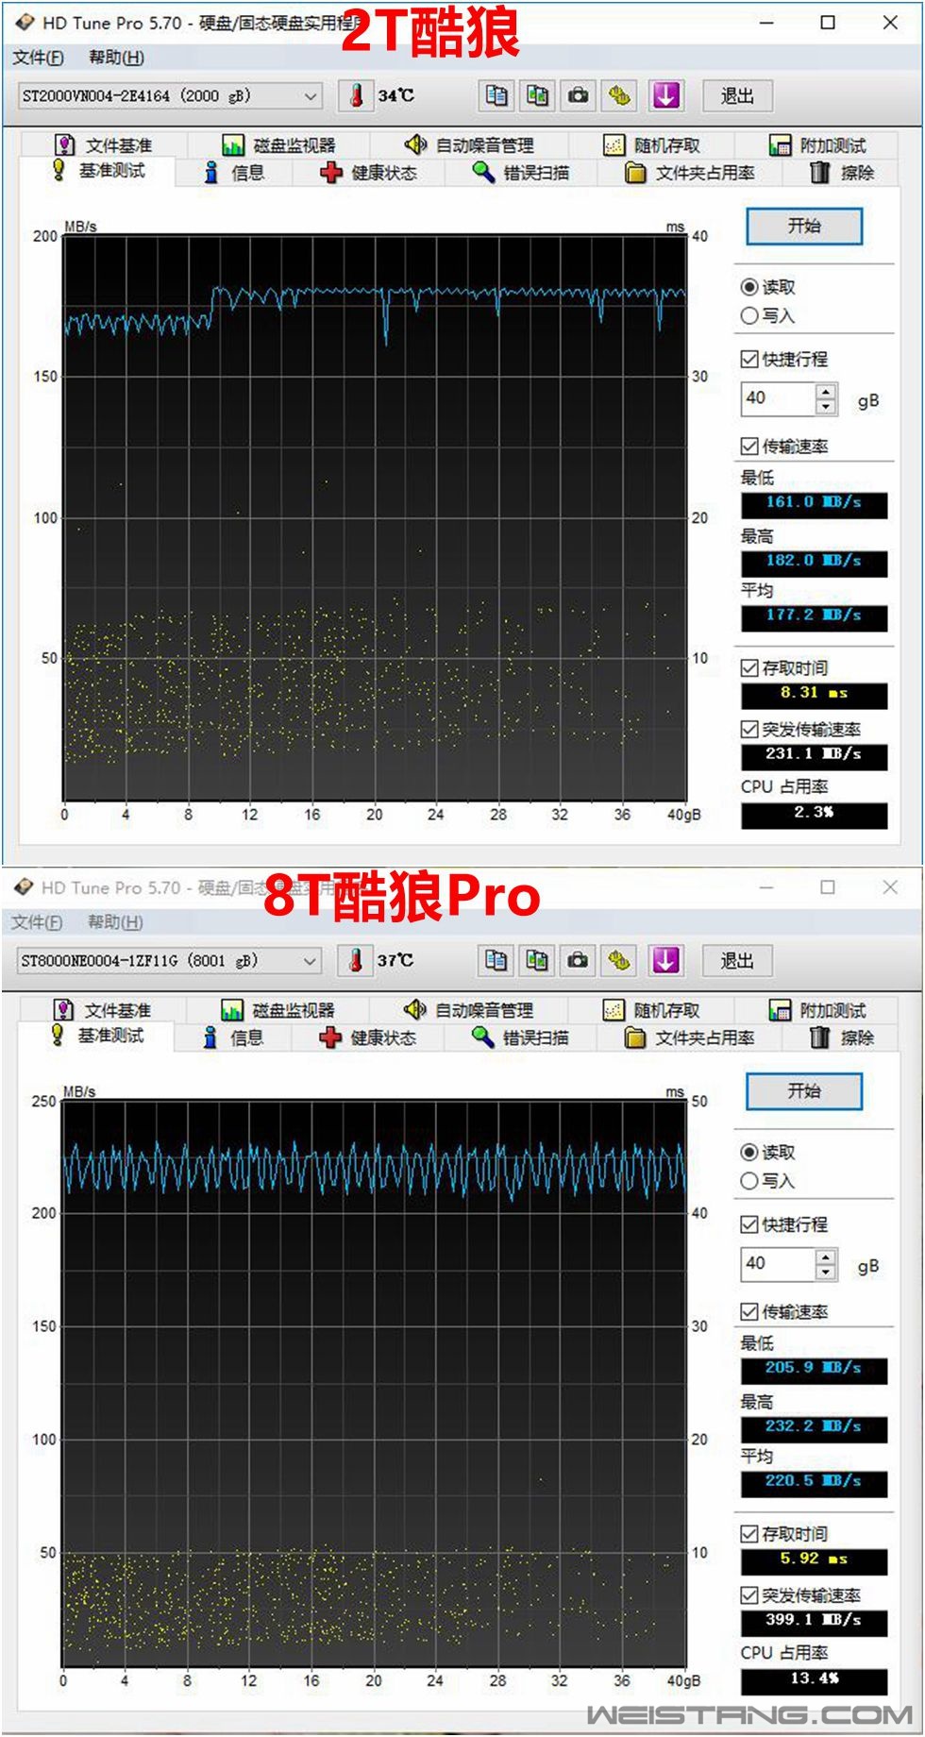Click the thermometer icon showing 34℃
The width and height of the screenshot is (925, 1737).
coord(357,95)
